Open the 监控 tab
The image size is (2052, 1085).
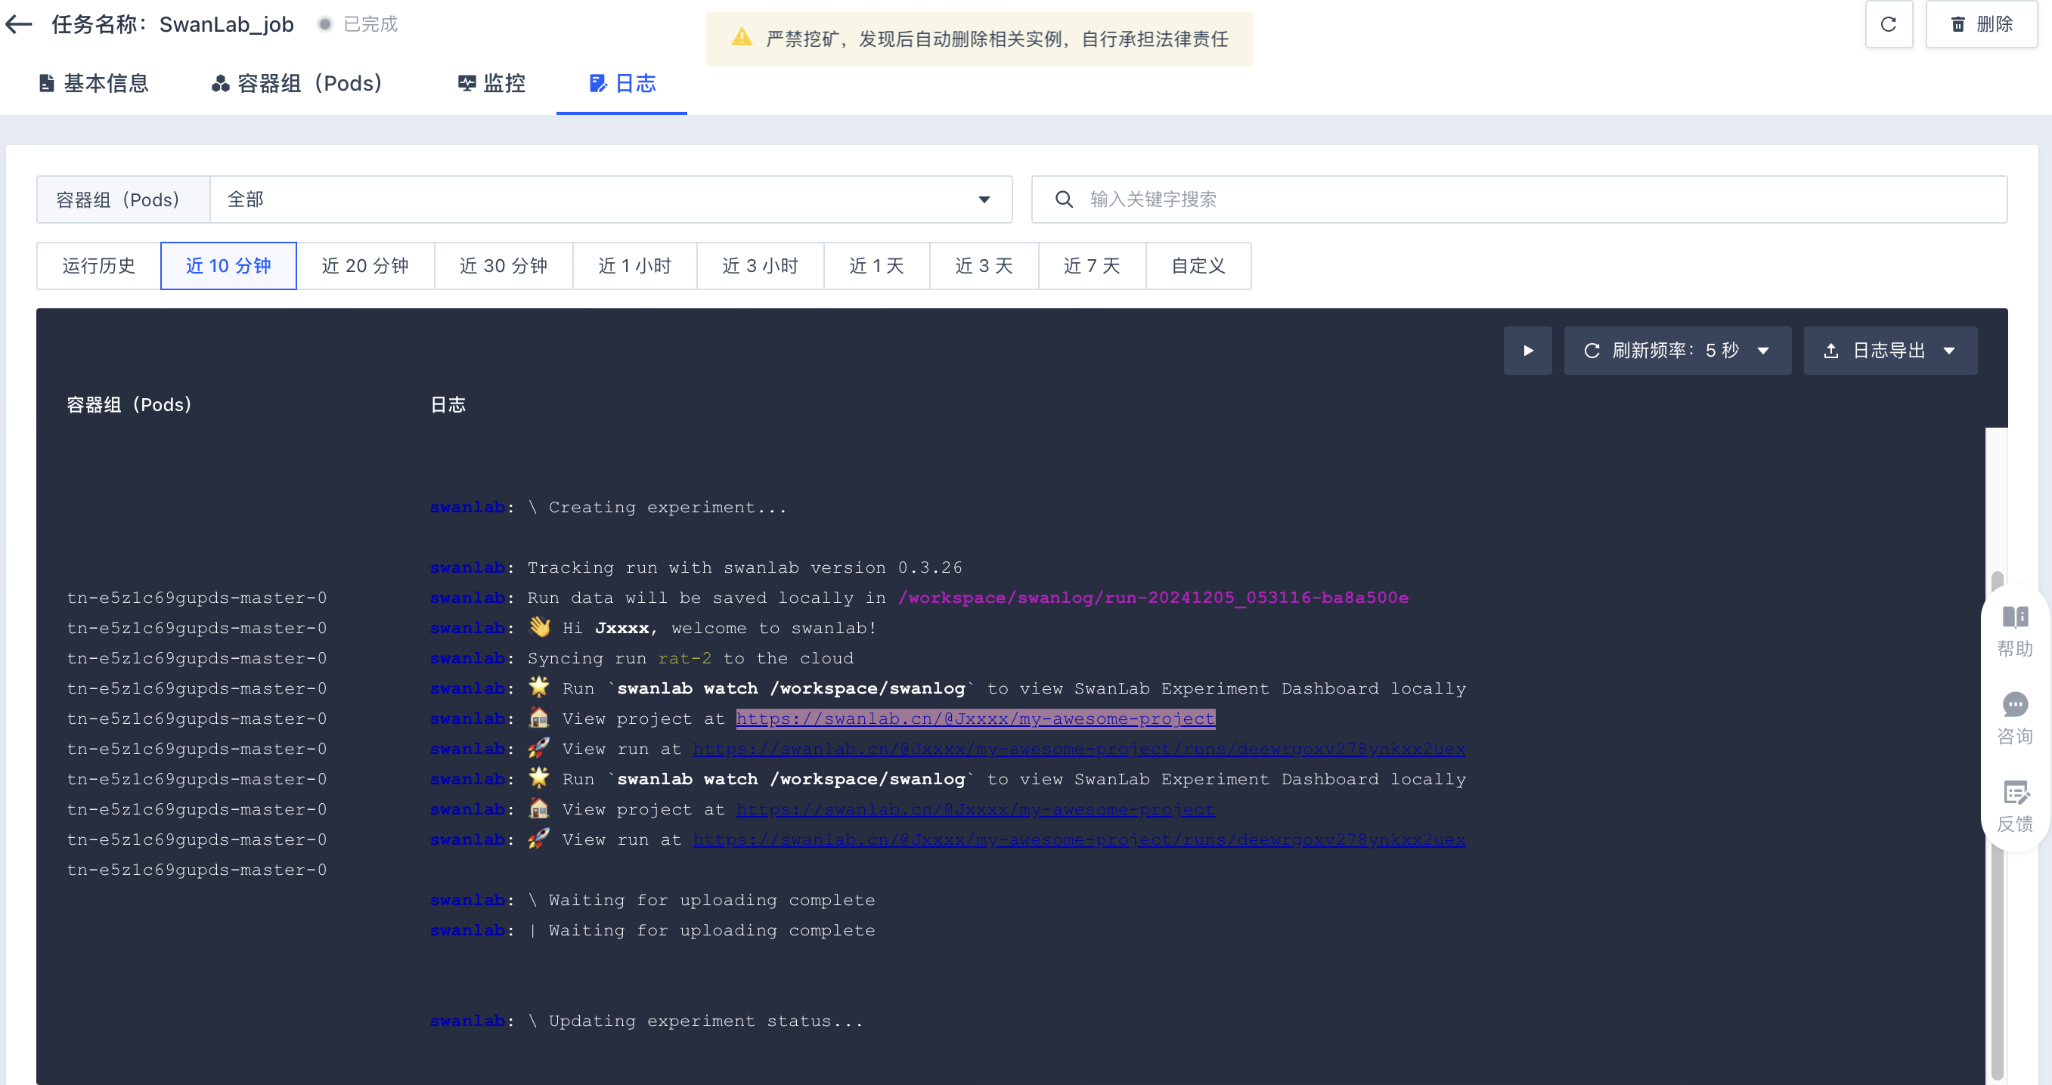[x=491, y=84]
